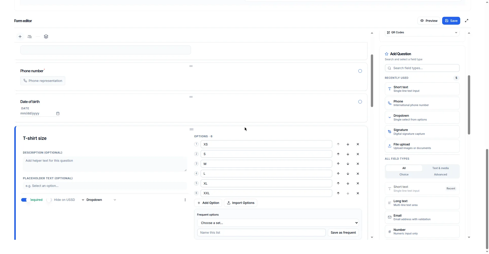Click the right panel vertical scrollbar
489x254 pixels.
pos(469,105)
